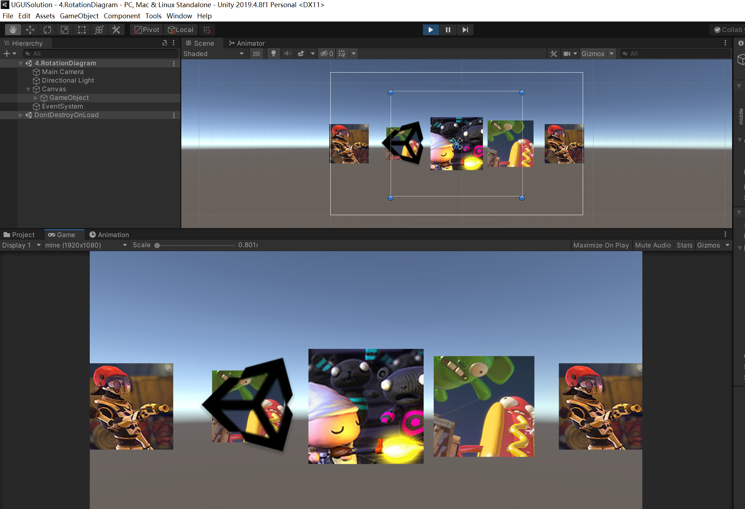Open the Component menu
Viewport: 745px width, 509px height.
point(122,16)
